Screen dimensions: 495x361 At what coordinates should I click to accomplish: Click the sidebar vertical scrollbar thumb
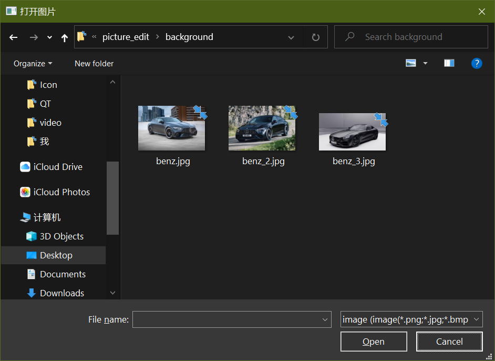click(x=112, y=198)
